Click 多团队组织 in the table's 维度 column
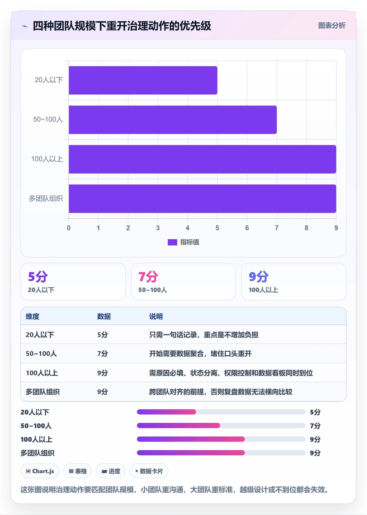367x515 pixels. click(x=43, y=392)
